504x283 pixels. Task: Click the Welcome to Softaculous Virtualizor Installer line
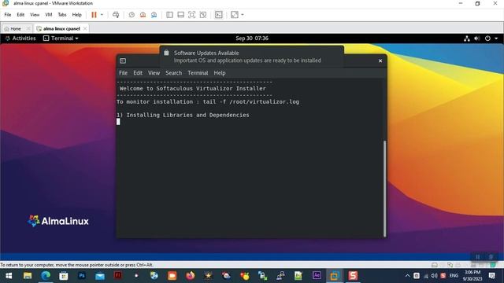193,88
